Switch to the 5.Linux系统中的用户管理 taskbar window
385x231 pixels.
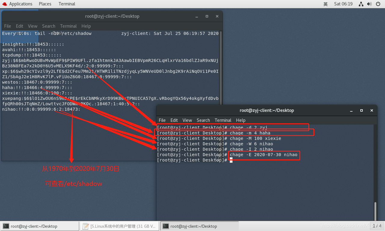point(120,226)
